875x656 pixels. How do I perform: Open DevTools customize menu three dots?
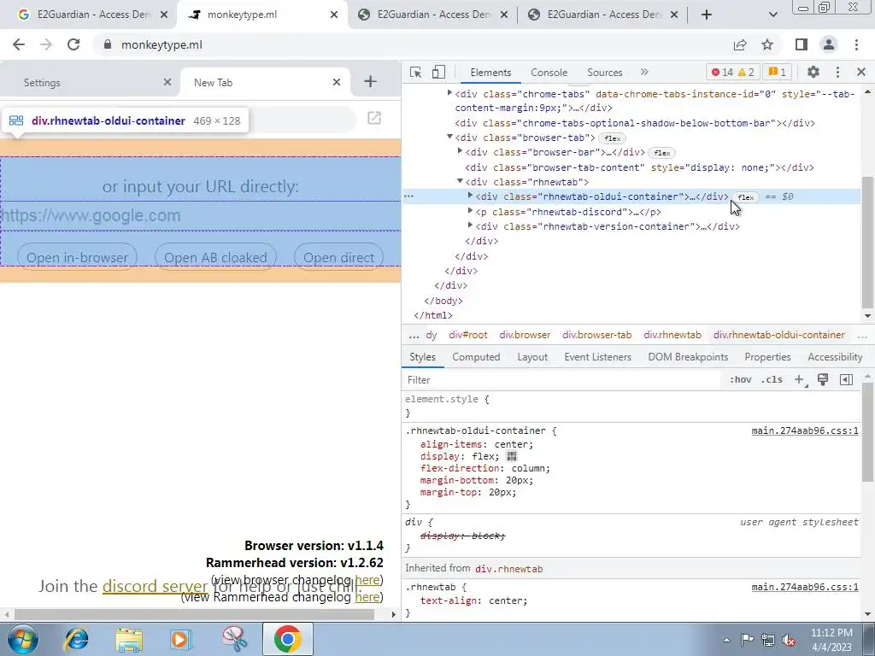click(x=837, y=72)
